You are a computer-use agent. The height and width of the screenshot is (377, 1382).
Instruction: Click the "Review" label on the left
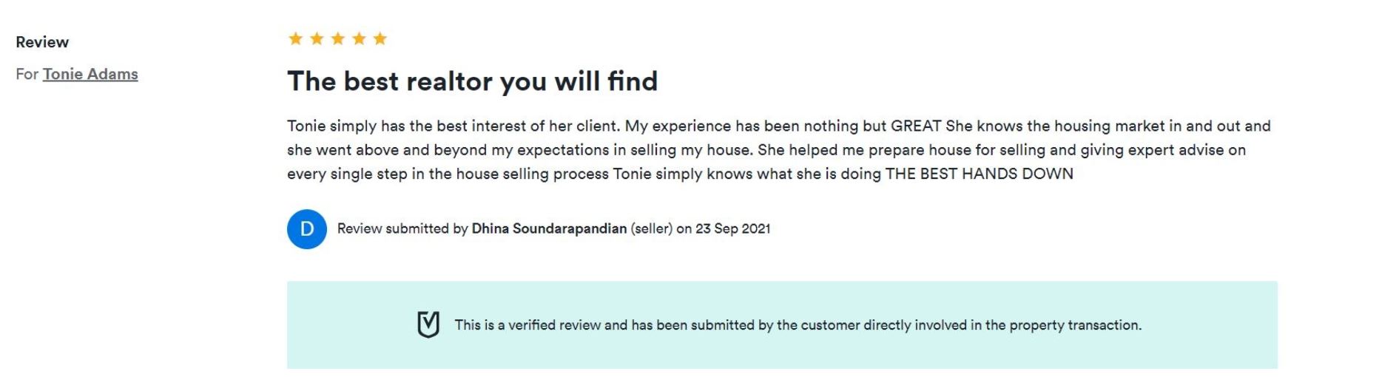[42, 42]
